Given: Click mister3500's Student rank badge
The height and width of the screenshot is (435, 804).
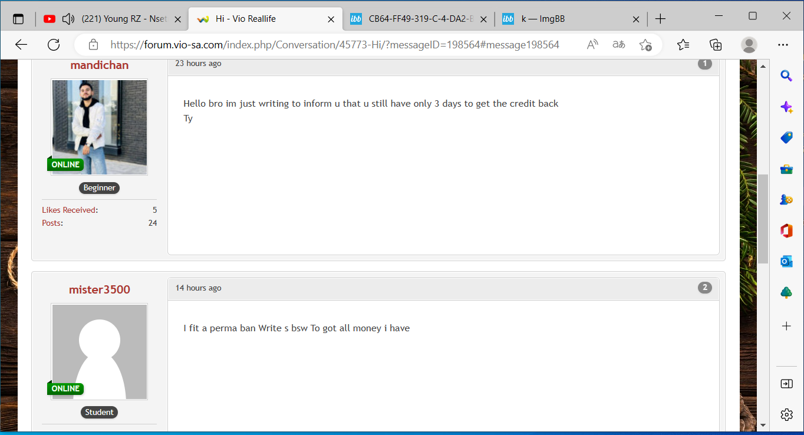Looking at the screenshot, I should pos(99,412).
